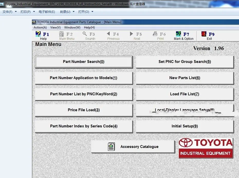Click the Main Menu heading text
The image size is (239, 178).
[x=48, y=44]
